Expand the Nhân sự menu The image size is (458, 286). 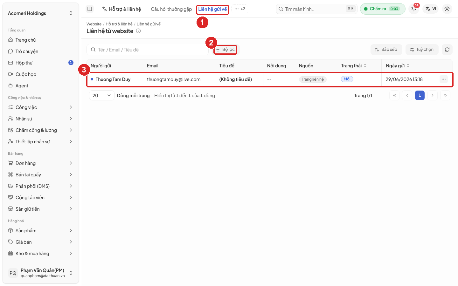(x=41, y=119)
